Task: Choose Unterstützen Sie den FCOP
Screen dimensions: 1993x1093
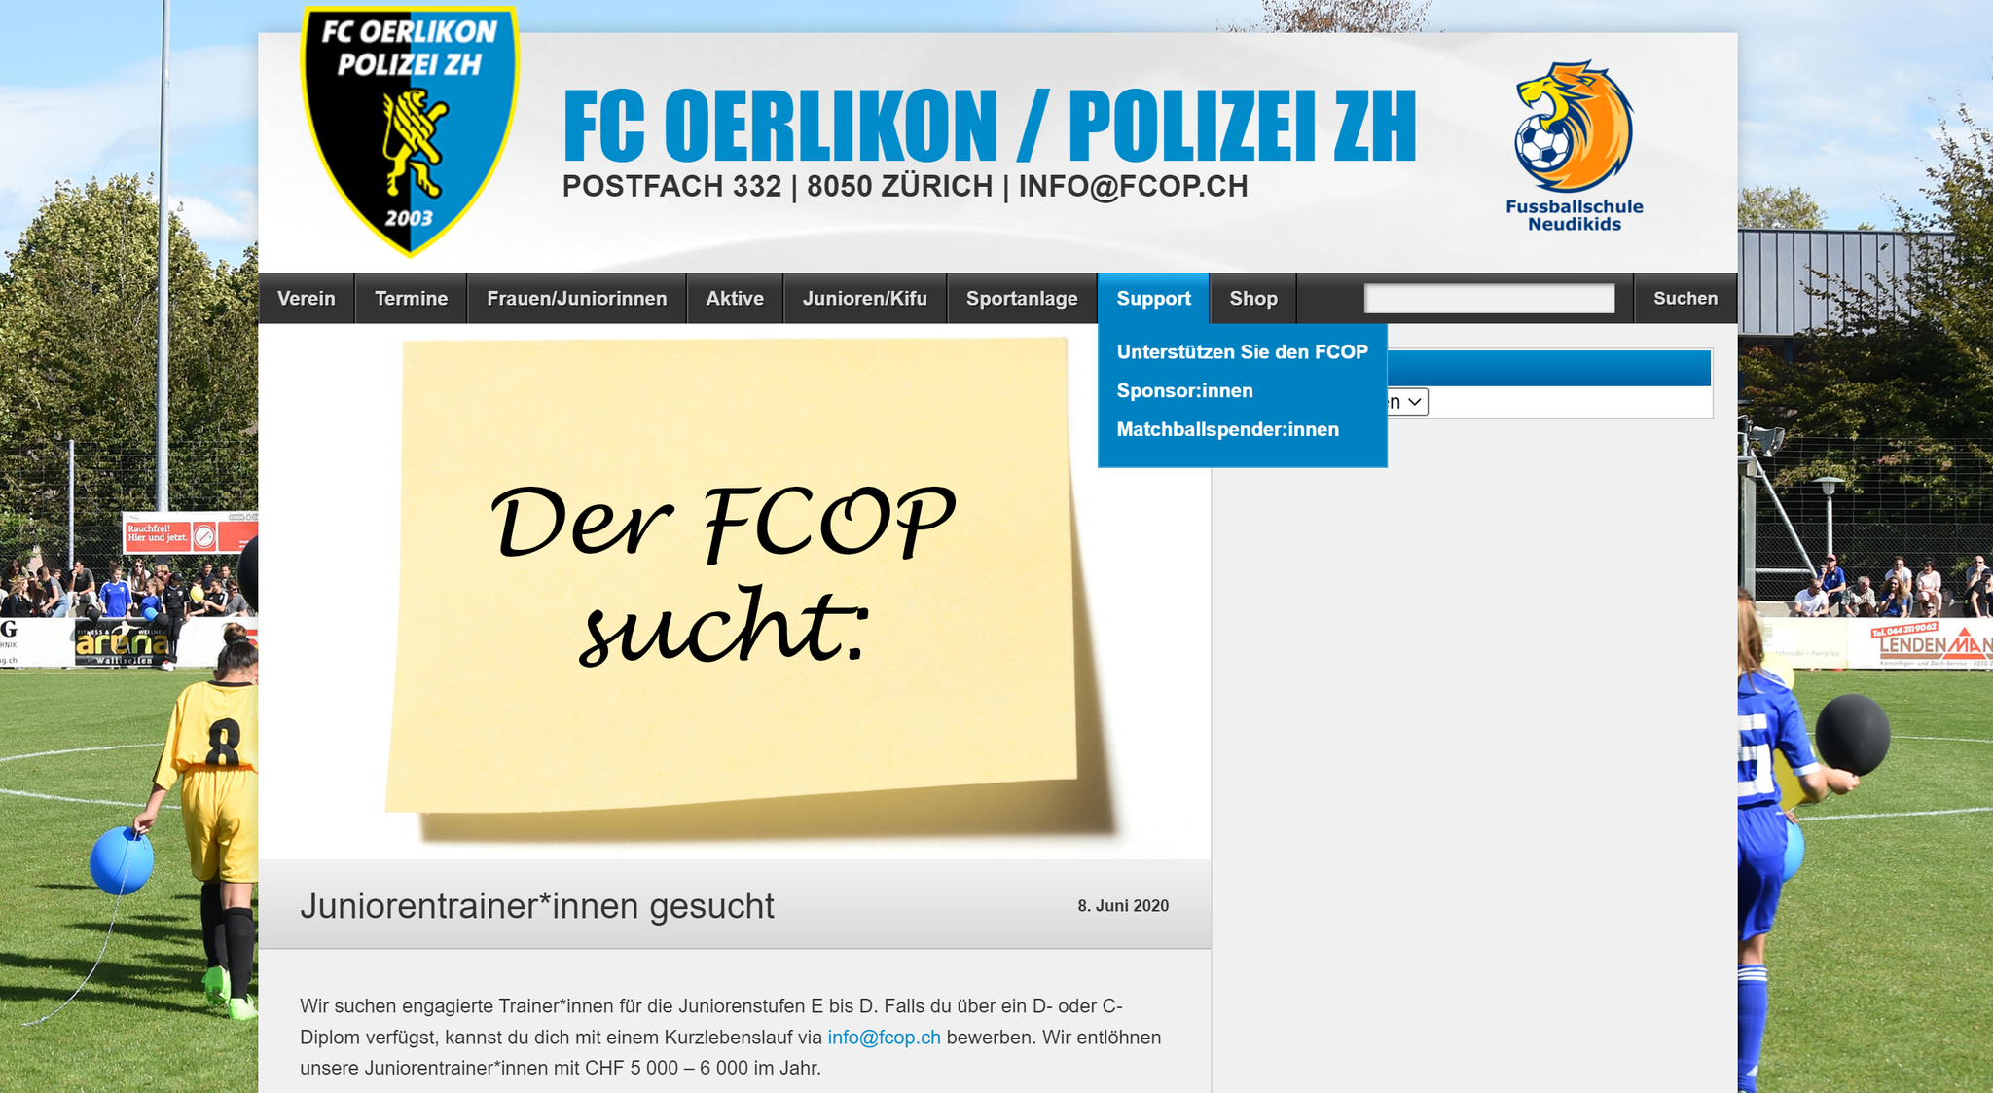Action: click(1243, 352)
